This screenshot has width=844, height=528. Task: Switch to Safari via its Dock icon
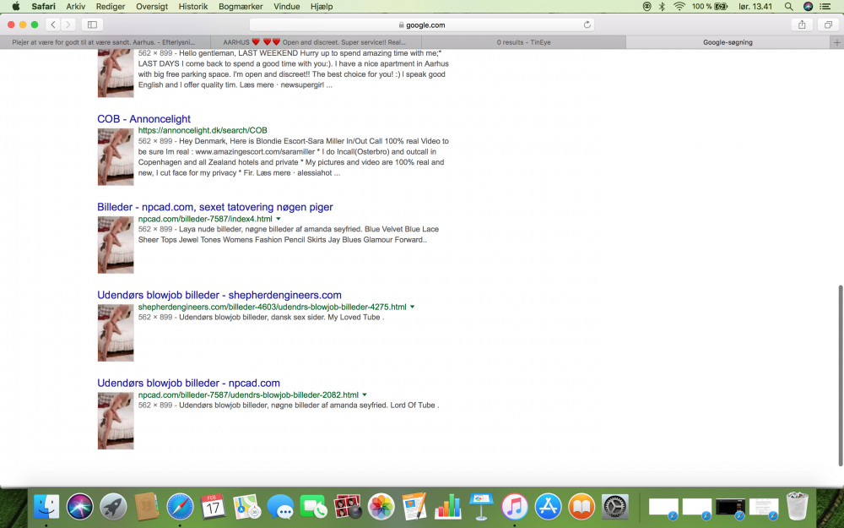pos(180,506)
